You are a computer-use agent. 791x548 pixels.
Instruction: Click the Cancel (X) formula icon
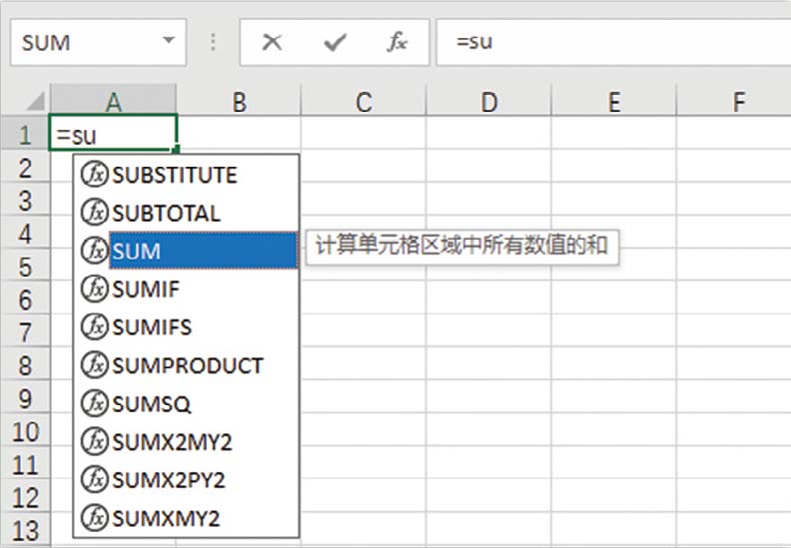[x=272, y=43]
